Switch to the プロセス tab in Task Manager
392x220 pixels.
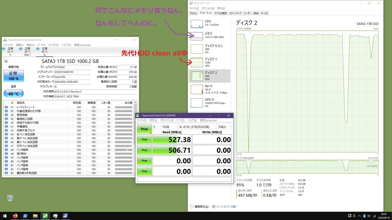click(193, 13)
